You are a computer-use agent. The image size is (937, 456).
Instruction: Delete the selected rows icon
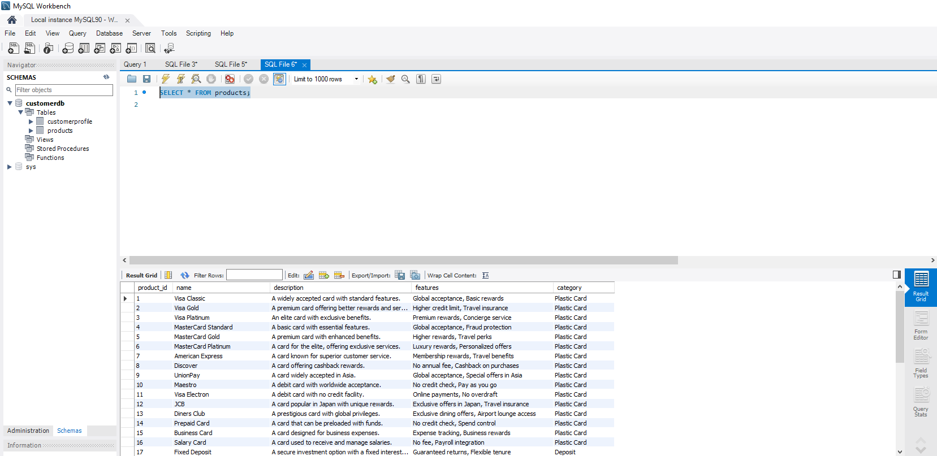[339, 275]
